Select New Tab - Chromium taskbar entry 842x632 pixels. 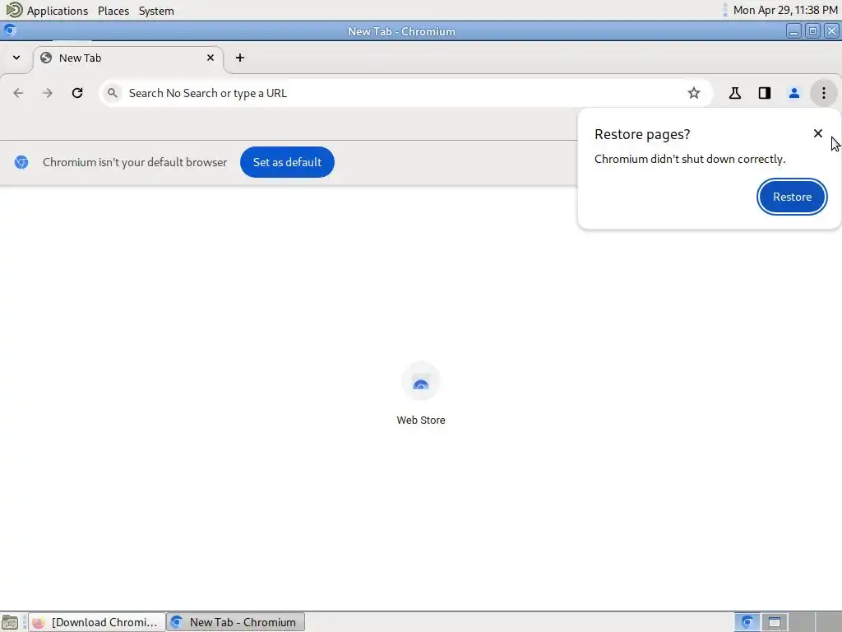[x=236, y=622]
